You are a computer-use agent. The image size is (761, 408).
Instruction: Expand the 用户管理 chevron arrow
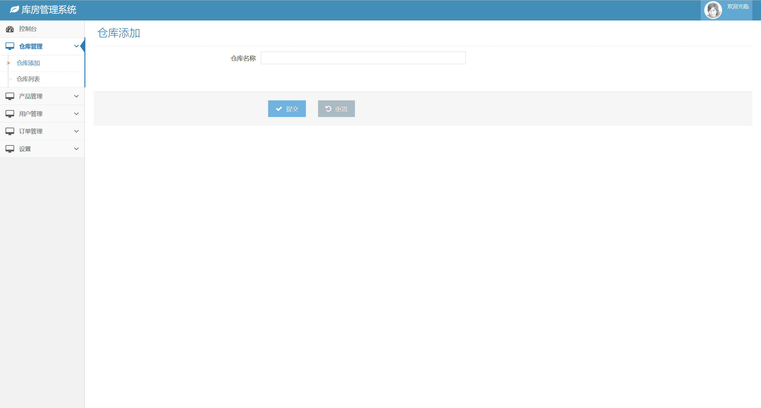76,114
